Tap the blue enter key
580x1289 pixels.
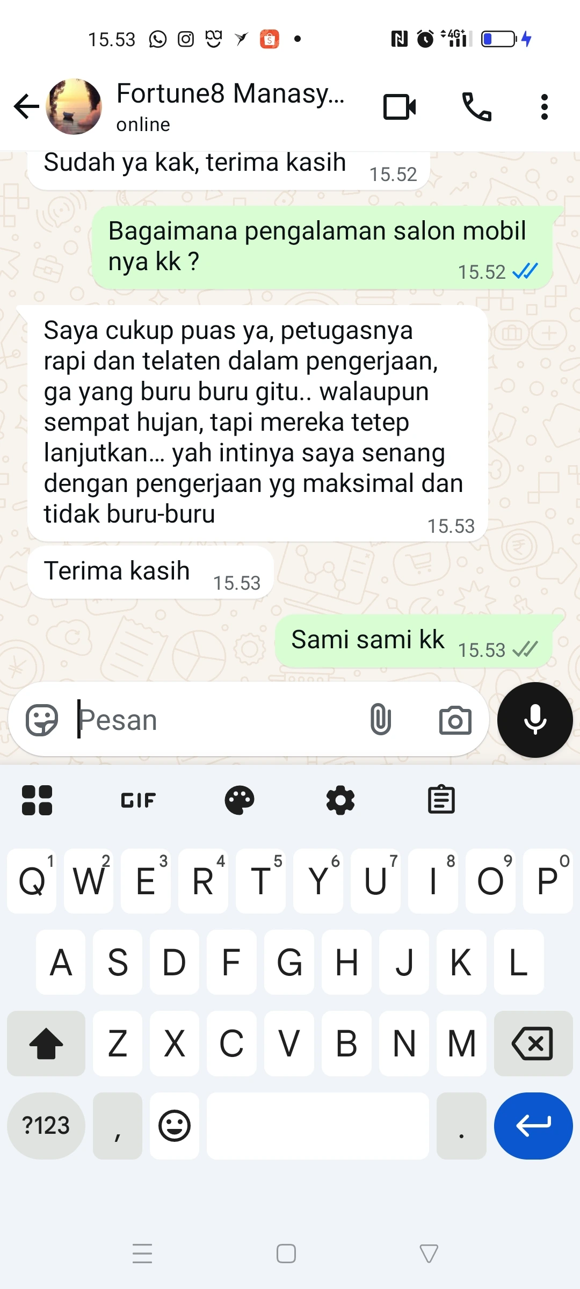(x=533, y=1125)
